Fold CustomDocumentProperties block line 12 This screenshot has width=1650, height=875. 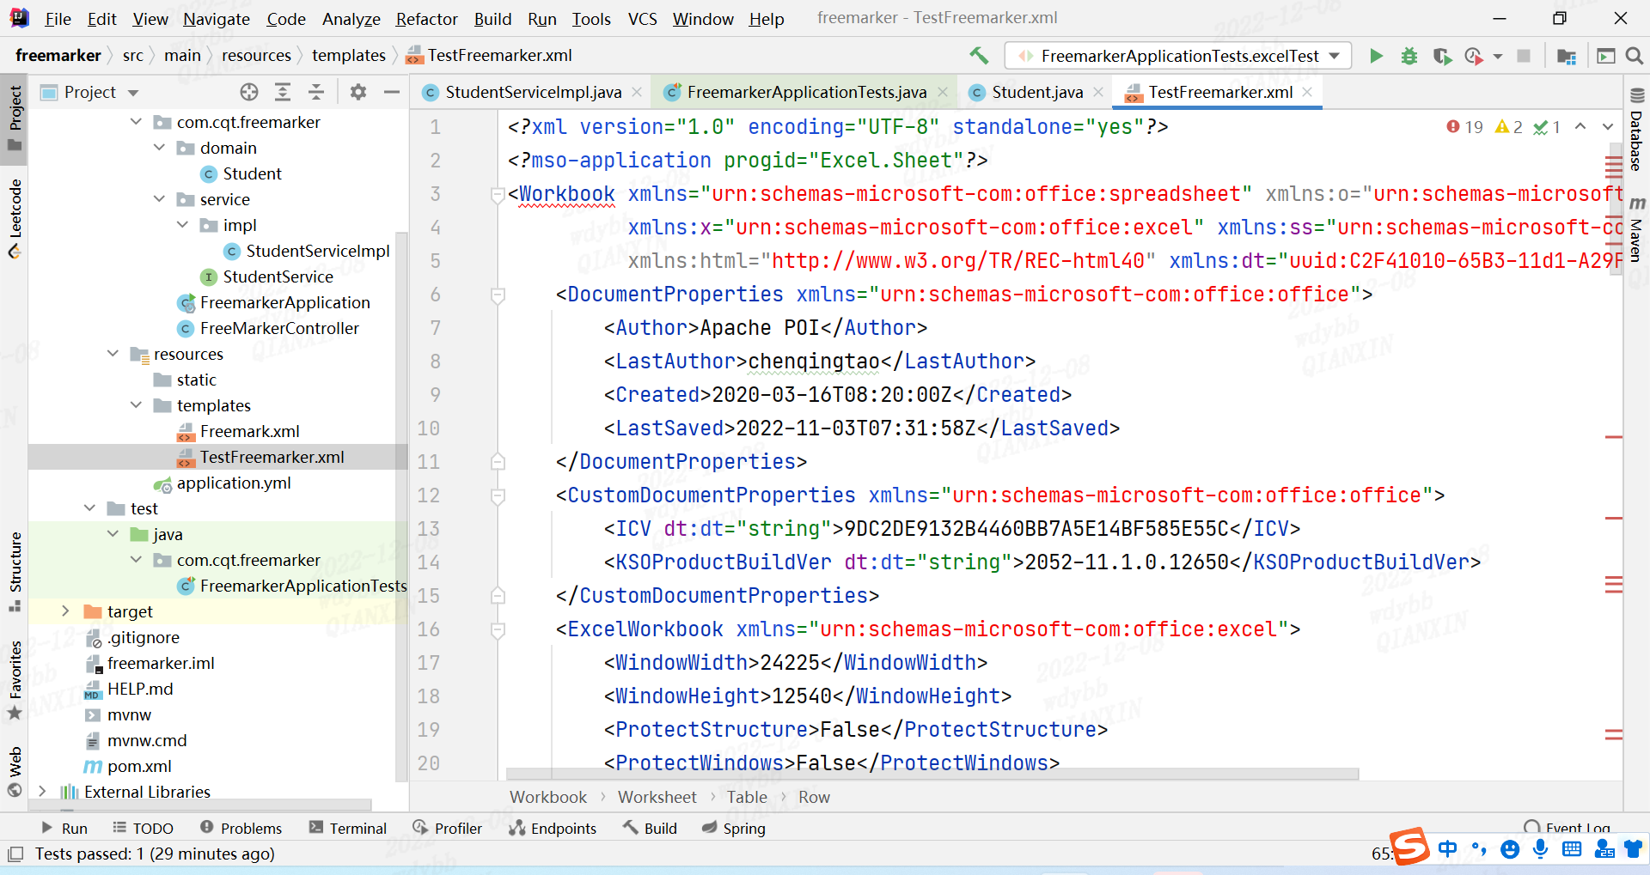click(x=497, y=496)
